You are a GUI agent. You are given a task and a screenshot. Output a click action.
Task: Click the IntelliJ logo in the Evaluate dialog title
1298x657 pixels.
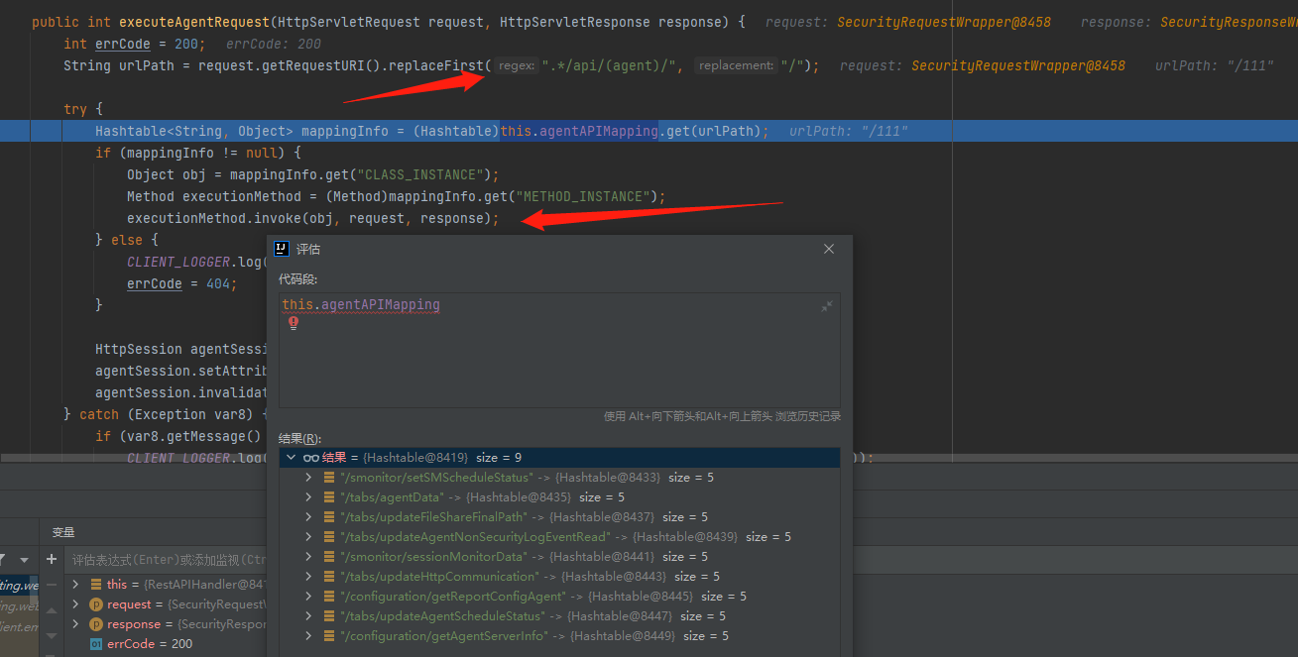281,249
